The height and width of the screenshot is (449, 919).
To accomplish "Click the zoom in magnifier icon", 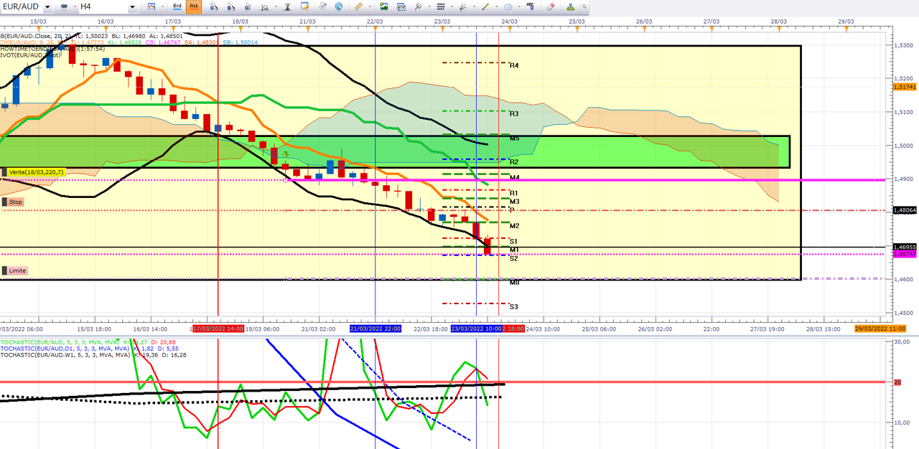I will 213,6.
